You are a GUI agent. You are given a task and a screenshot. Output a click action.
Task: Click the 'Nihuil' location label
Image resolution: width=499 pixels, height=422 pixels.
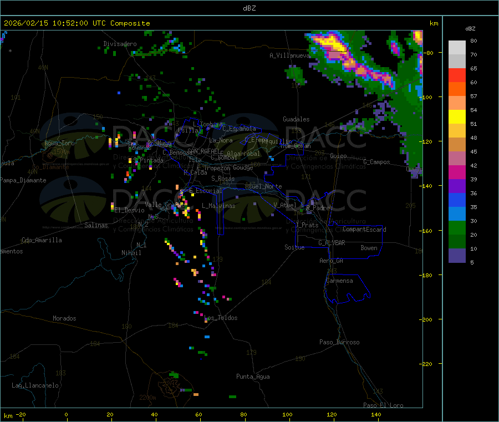[x=131, y=253]
